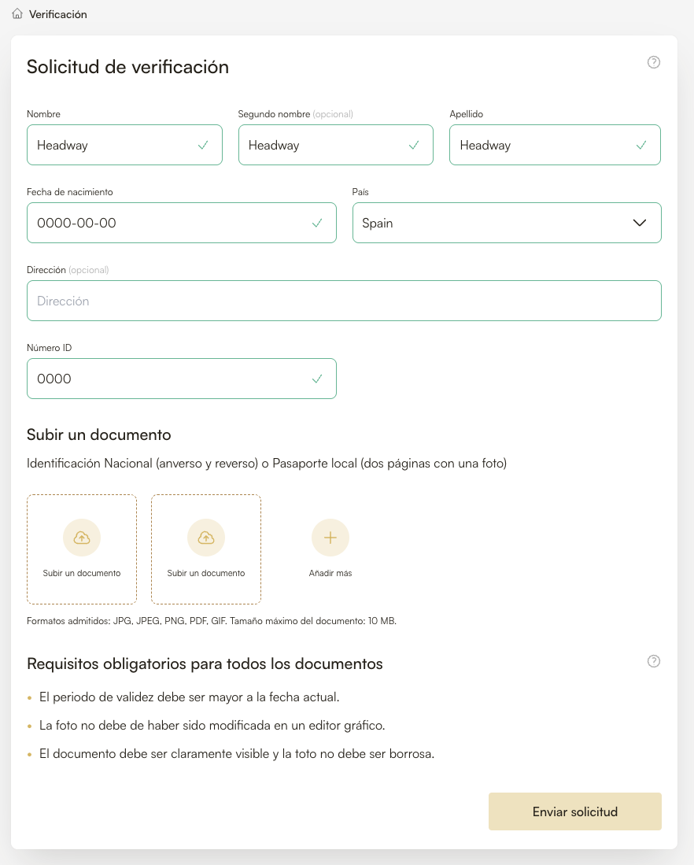Focus the Dirección input field
This screenshot has width=694, height=865.
coord(344,301)
